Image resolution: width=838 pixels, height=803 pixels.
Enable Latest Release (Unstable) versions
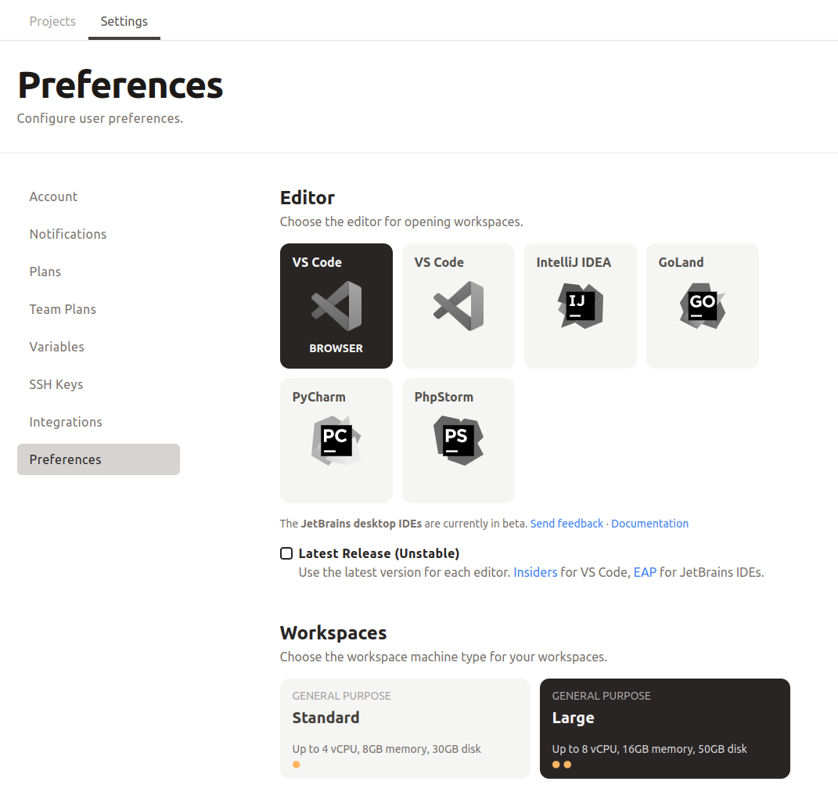coord(286,553)
